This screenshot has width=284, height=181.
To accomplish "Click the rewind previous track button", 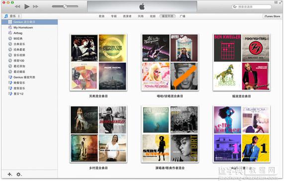I will (x=17, y=6).
